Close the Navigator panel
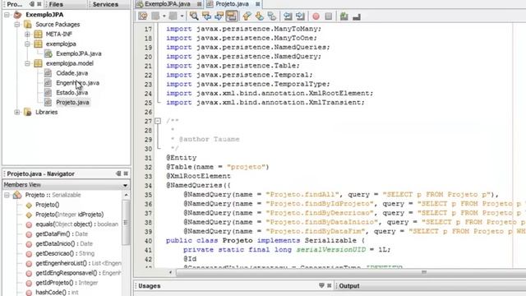The width and height of the screenshot is (526, 296). coord(126,173)
